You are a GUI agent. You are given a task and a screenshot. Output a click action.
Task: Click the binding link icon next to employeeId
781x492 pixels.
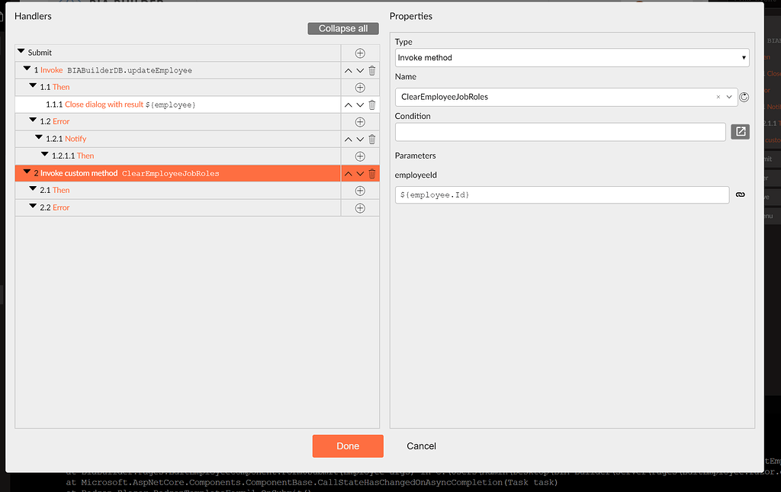(x=740, y=195)
